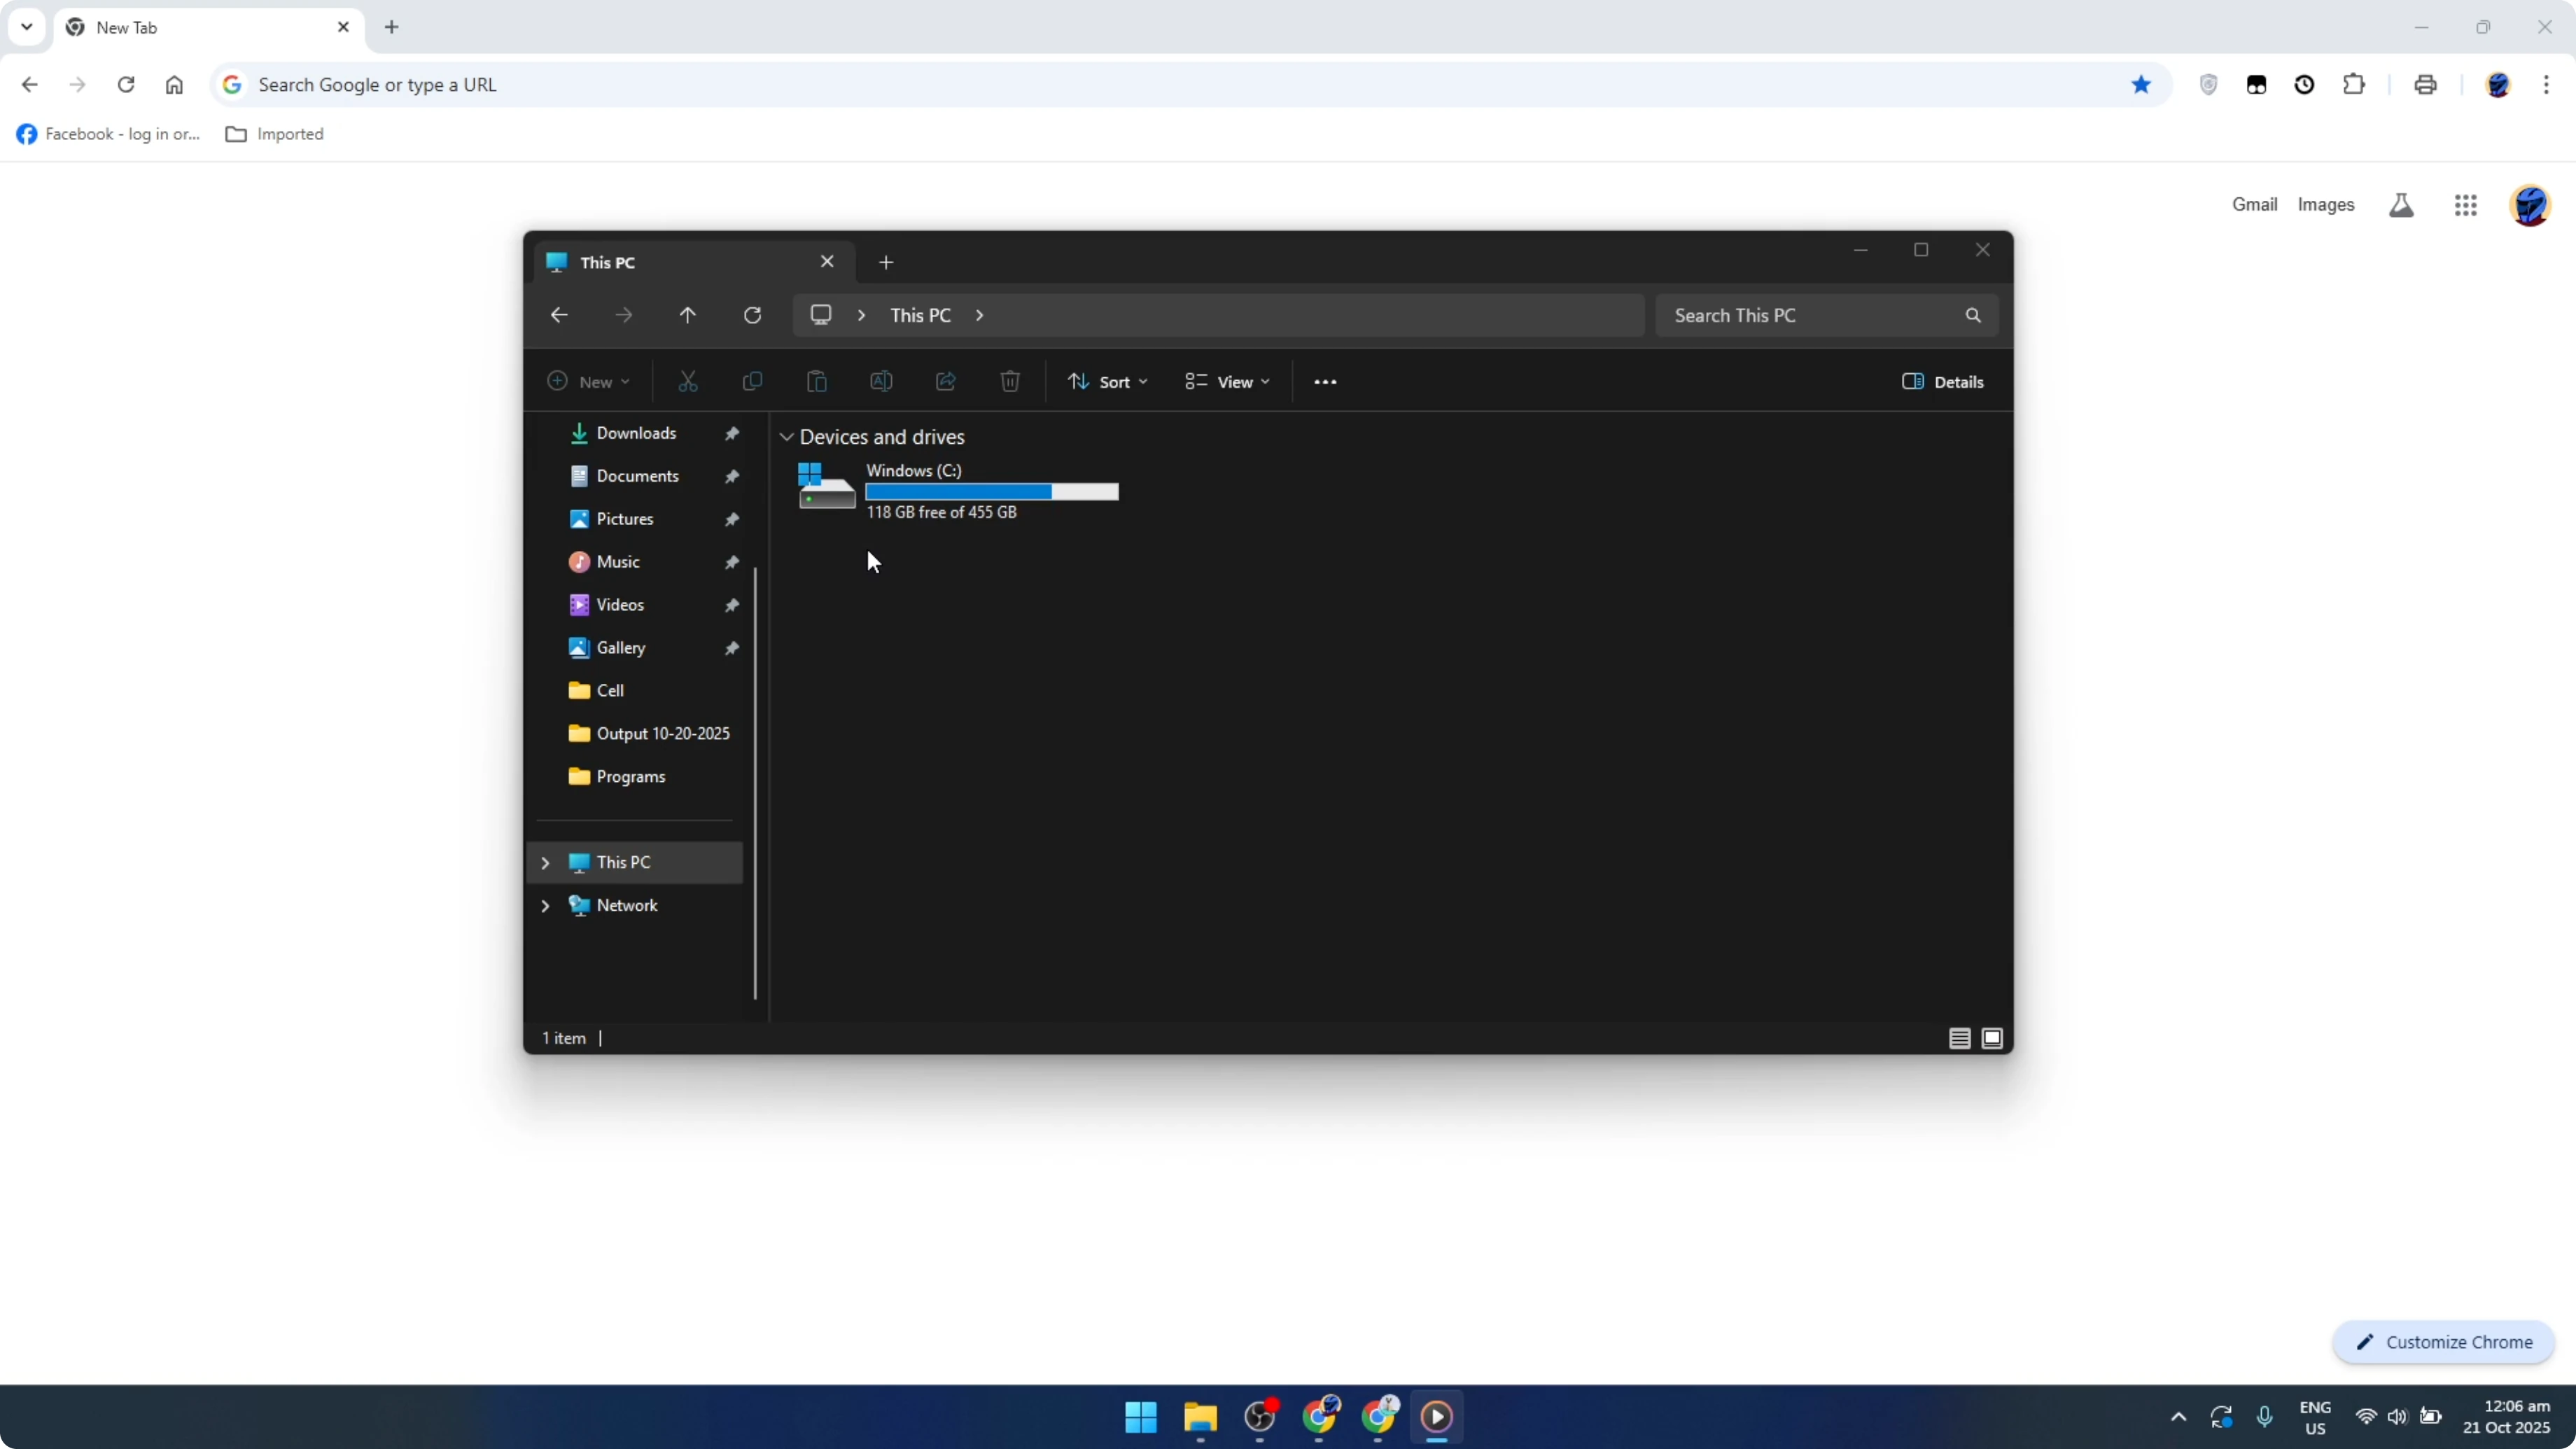The height and width of the screenshot is (1449, 2576).
Task: Refresh the This PC view
Action: tap(753, 315)
